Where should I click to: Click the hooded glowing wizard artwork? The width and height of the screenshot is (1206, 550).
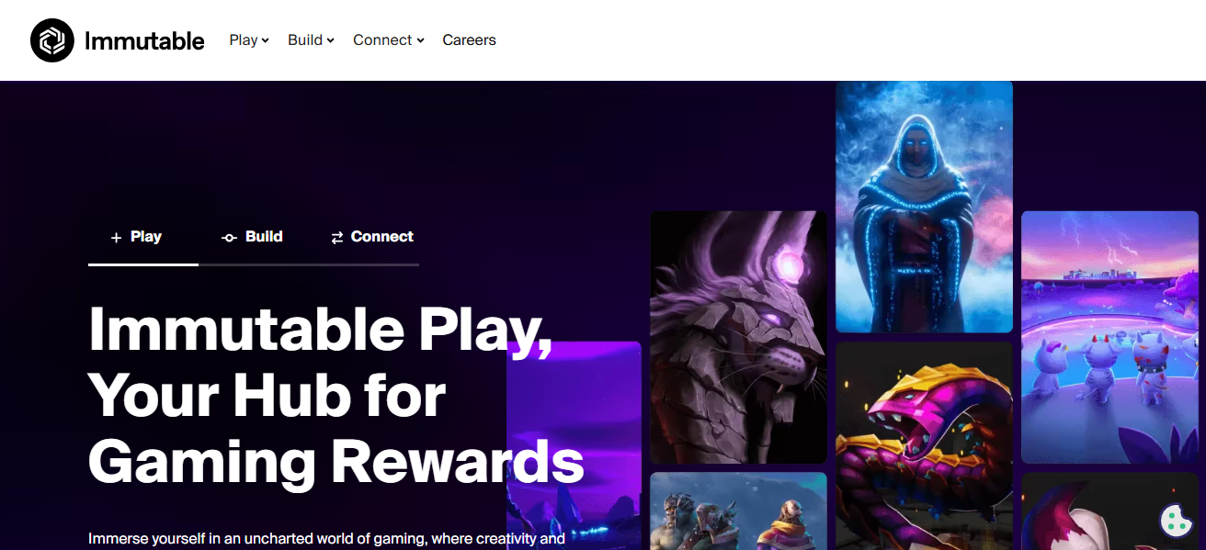pyautogui.click(x=924, y=207)
